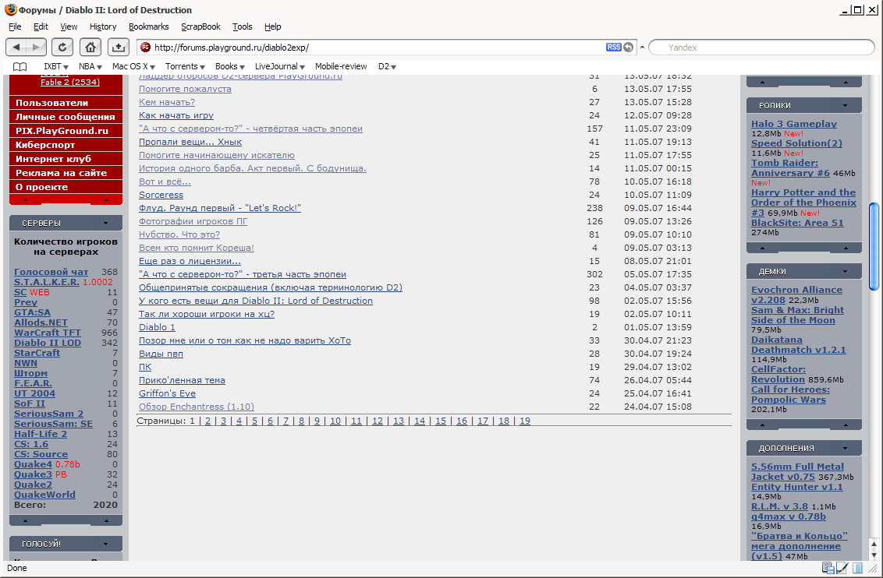This screenshot has height=578, width=883.
Task: Go back using the Back arrow
Action: [16, 48]
